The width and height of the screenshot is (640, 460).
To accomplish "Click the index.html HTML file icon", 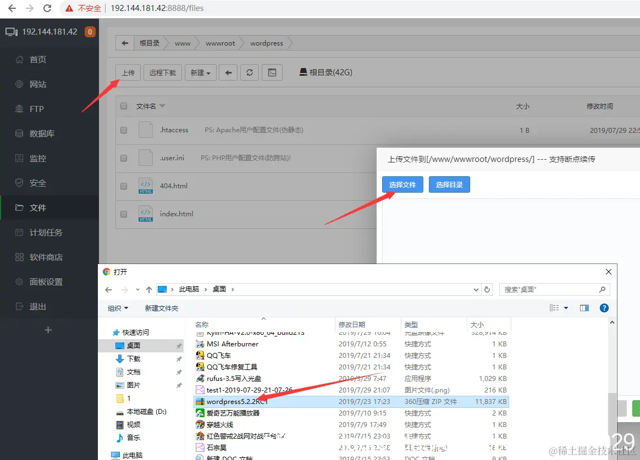I will coord(146,214).
